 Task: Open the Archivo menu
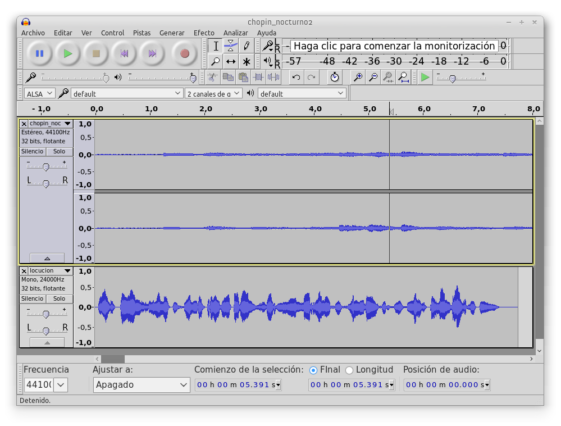(33, 33)
